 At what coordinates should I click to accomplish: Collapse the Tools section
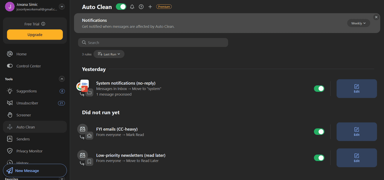(62, 79)
